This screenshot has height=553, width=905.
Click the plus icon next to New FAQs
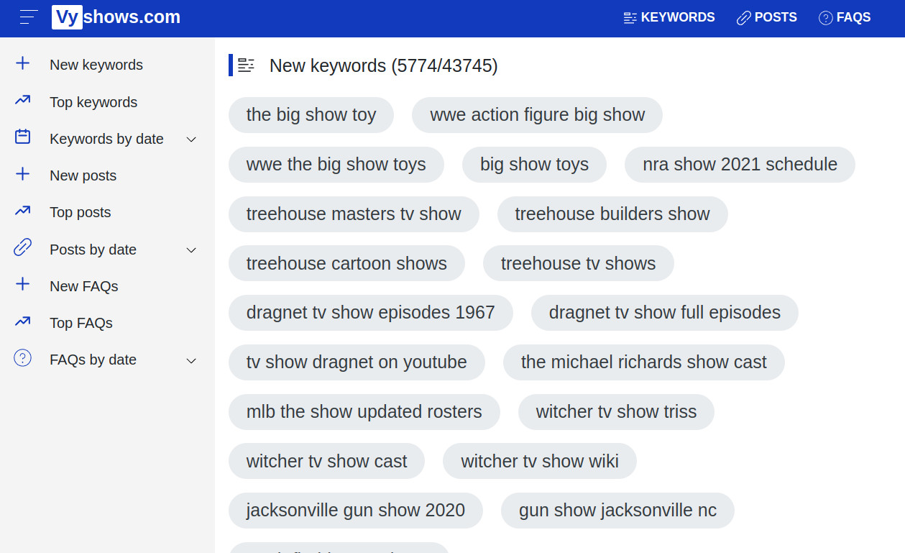(x=22, y=285)
